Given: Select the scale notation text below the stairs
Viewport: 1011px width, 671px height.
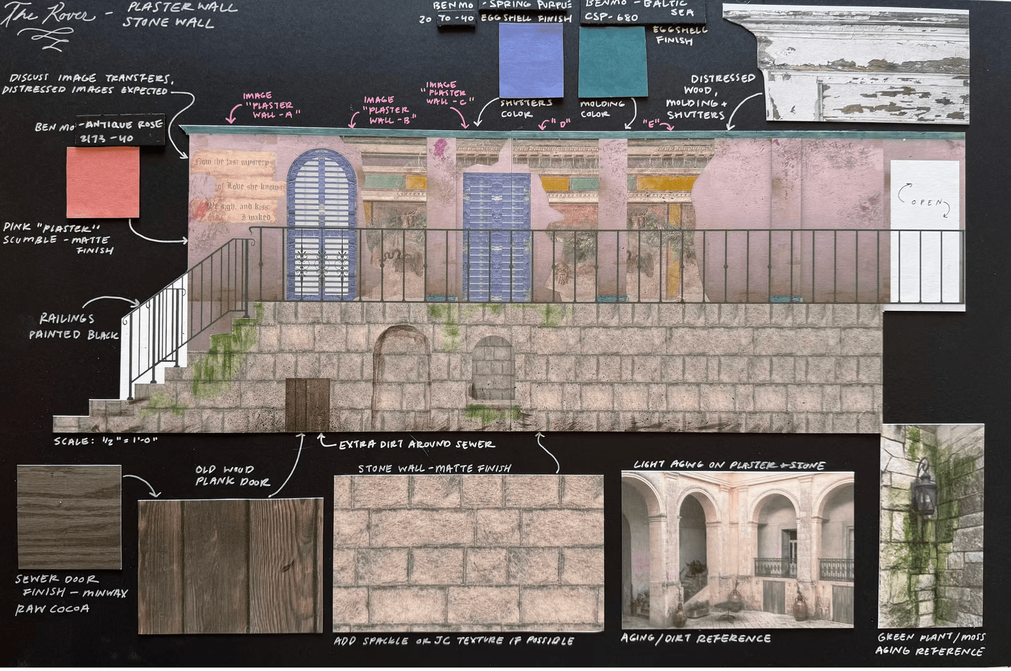Looking at the screenshot, I should [105, 441].
